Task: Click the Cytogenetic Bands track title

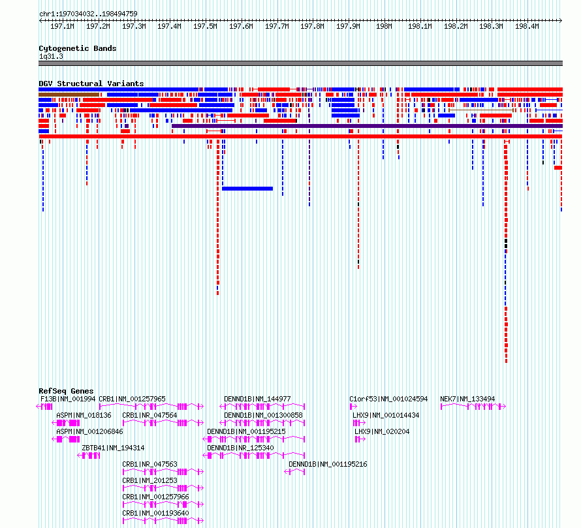Action: coord(78,48)
